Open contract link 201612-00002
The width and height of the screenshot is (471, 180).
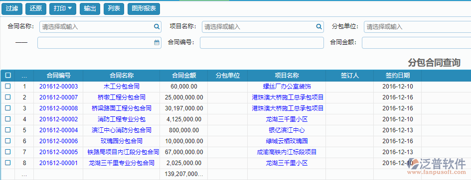[x=59, y=119]
